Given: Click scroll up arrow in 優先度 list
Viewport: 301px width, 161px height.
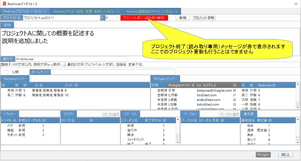Looking at the screenshot, I should [298, 119].
